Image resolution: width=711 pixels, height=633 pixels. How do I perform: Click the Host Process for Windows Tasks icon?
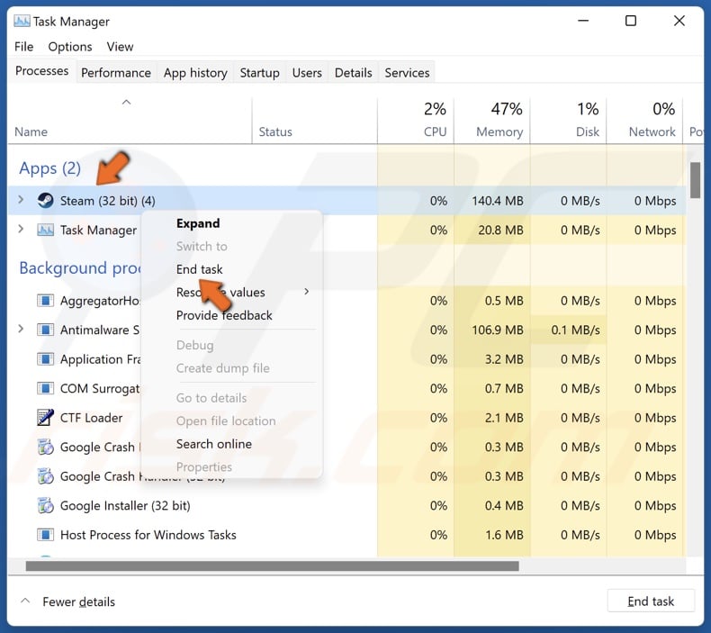pos(45,535)
